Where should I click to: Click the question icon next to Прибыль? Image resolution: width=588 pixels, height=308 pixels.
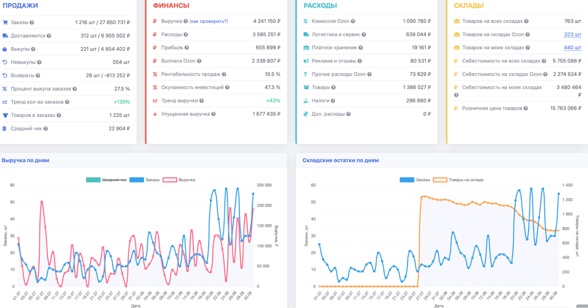click(x=187, y=48)
